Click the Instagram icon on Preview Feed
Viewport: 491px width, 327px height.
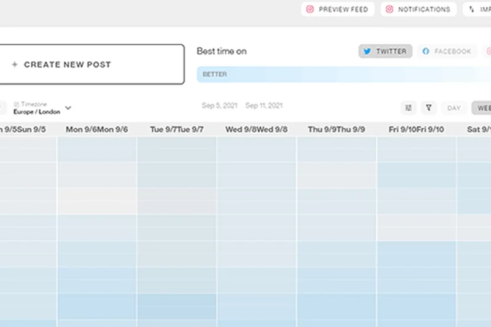[x=310, y=9]
